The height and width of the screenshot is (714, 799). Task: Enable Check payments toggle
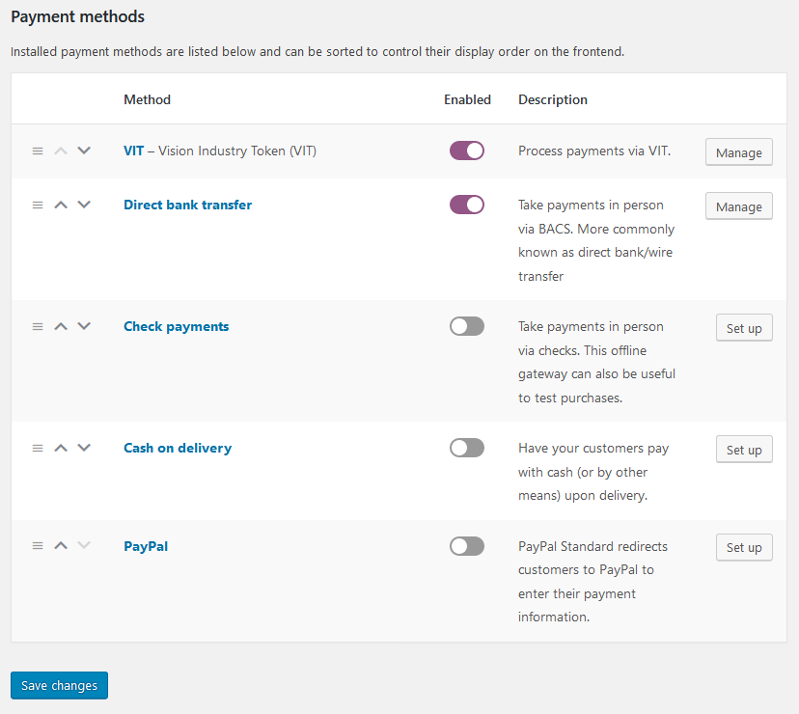tap(467, 326)
